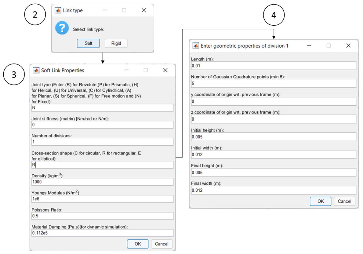Click the Joint type input showing N
Viewport: 363px width, 254px height.
[102, 107]
